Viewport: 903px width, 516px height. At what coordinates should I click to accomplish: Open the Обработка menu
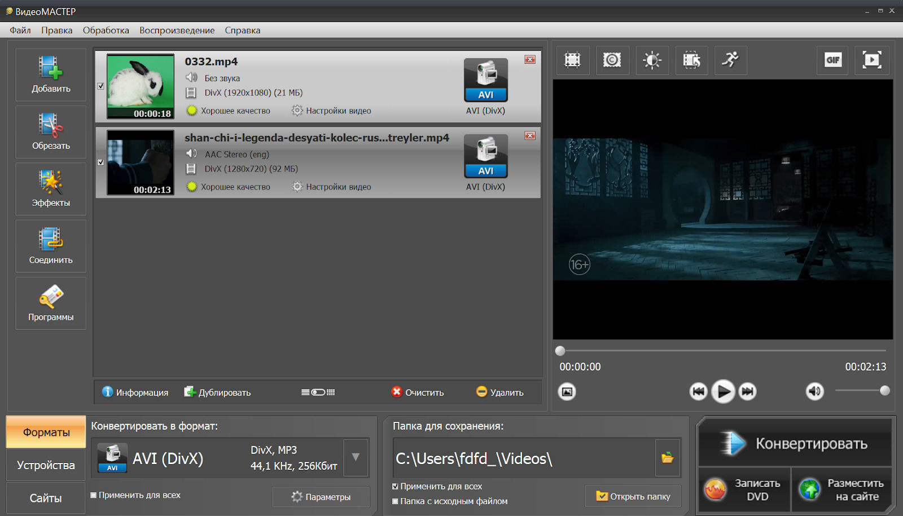pyautogui.click(x=106, y=30)
